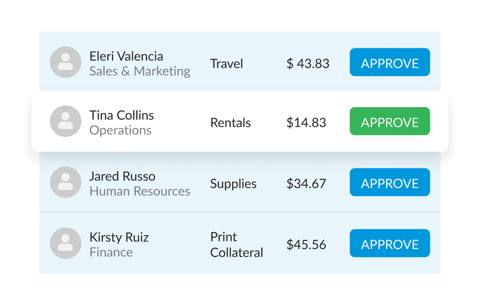
Task: Click Kirsty Ruiz's profile avatar icon
Action: tap(65, 243)
